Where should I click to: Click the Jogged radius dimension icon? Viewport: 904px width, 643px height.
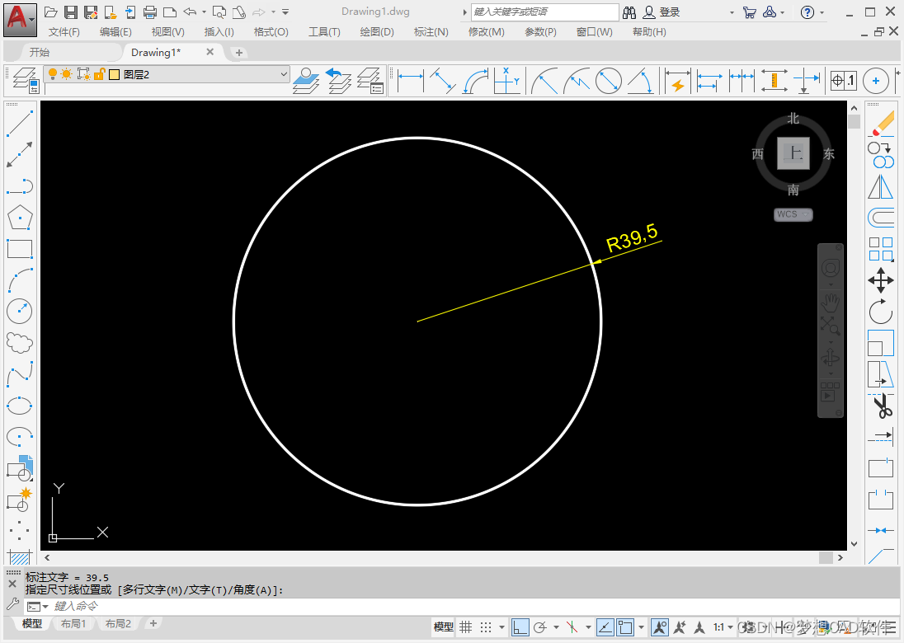[577, 81]
